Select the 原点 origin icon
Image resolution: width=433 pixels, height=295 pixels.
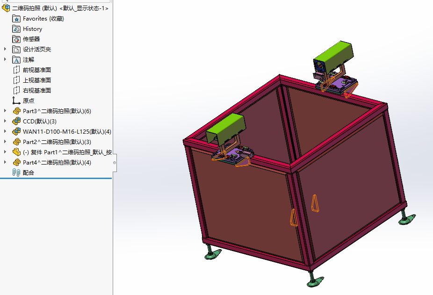coord(16,101)
